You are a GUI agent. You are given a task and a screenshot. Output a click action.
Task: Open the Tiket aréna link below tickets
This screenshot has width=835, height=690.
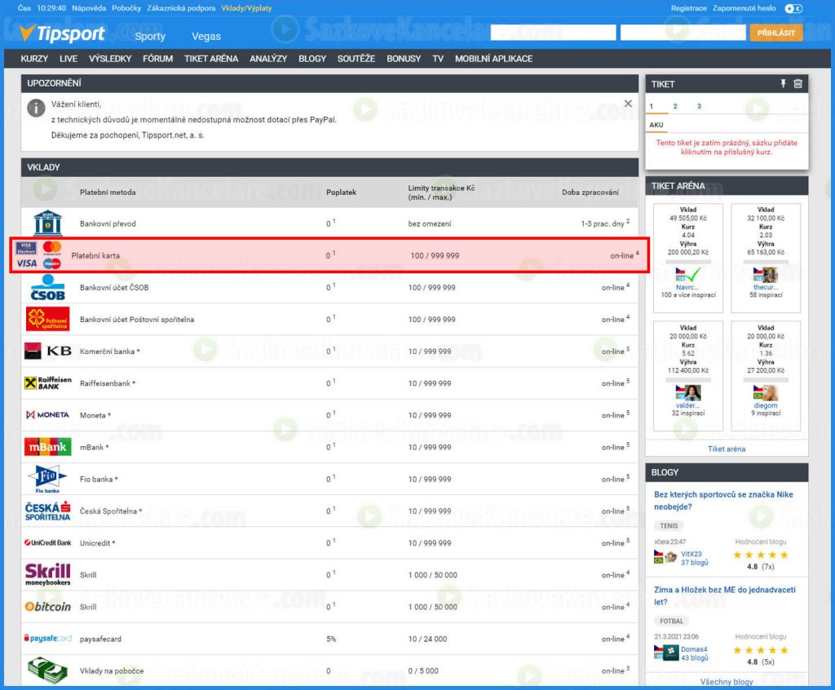coord(726,449)
